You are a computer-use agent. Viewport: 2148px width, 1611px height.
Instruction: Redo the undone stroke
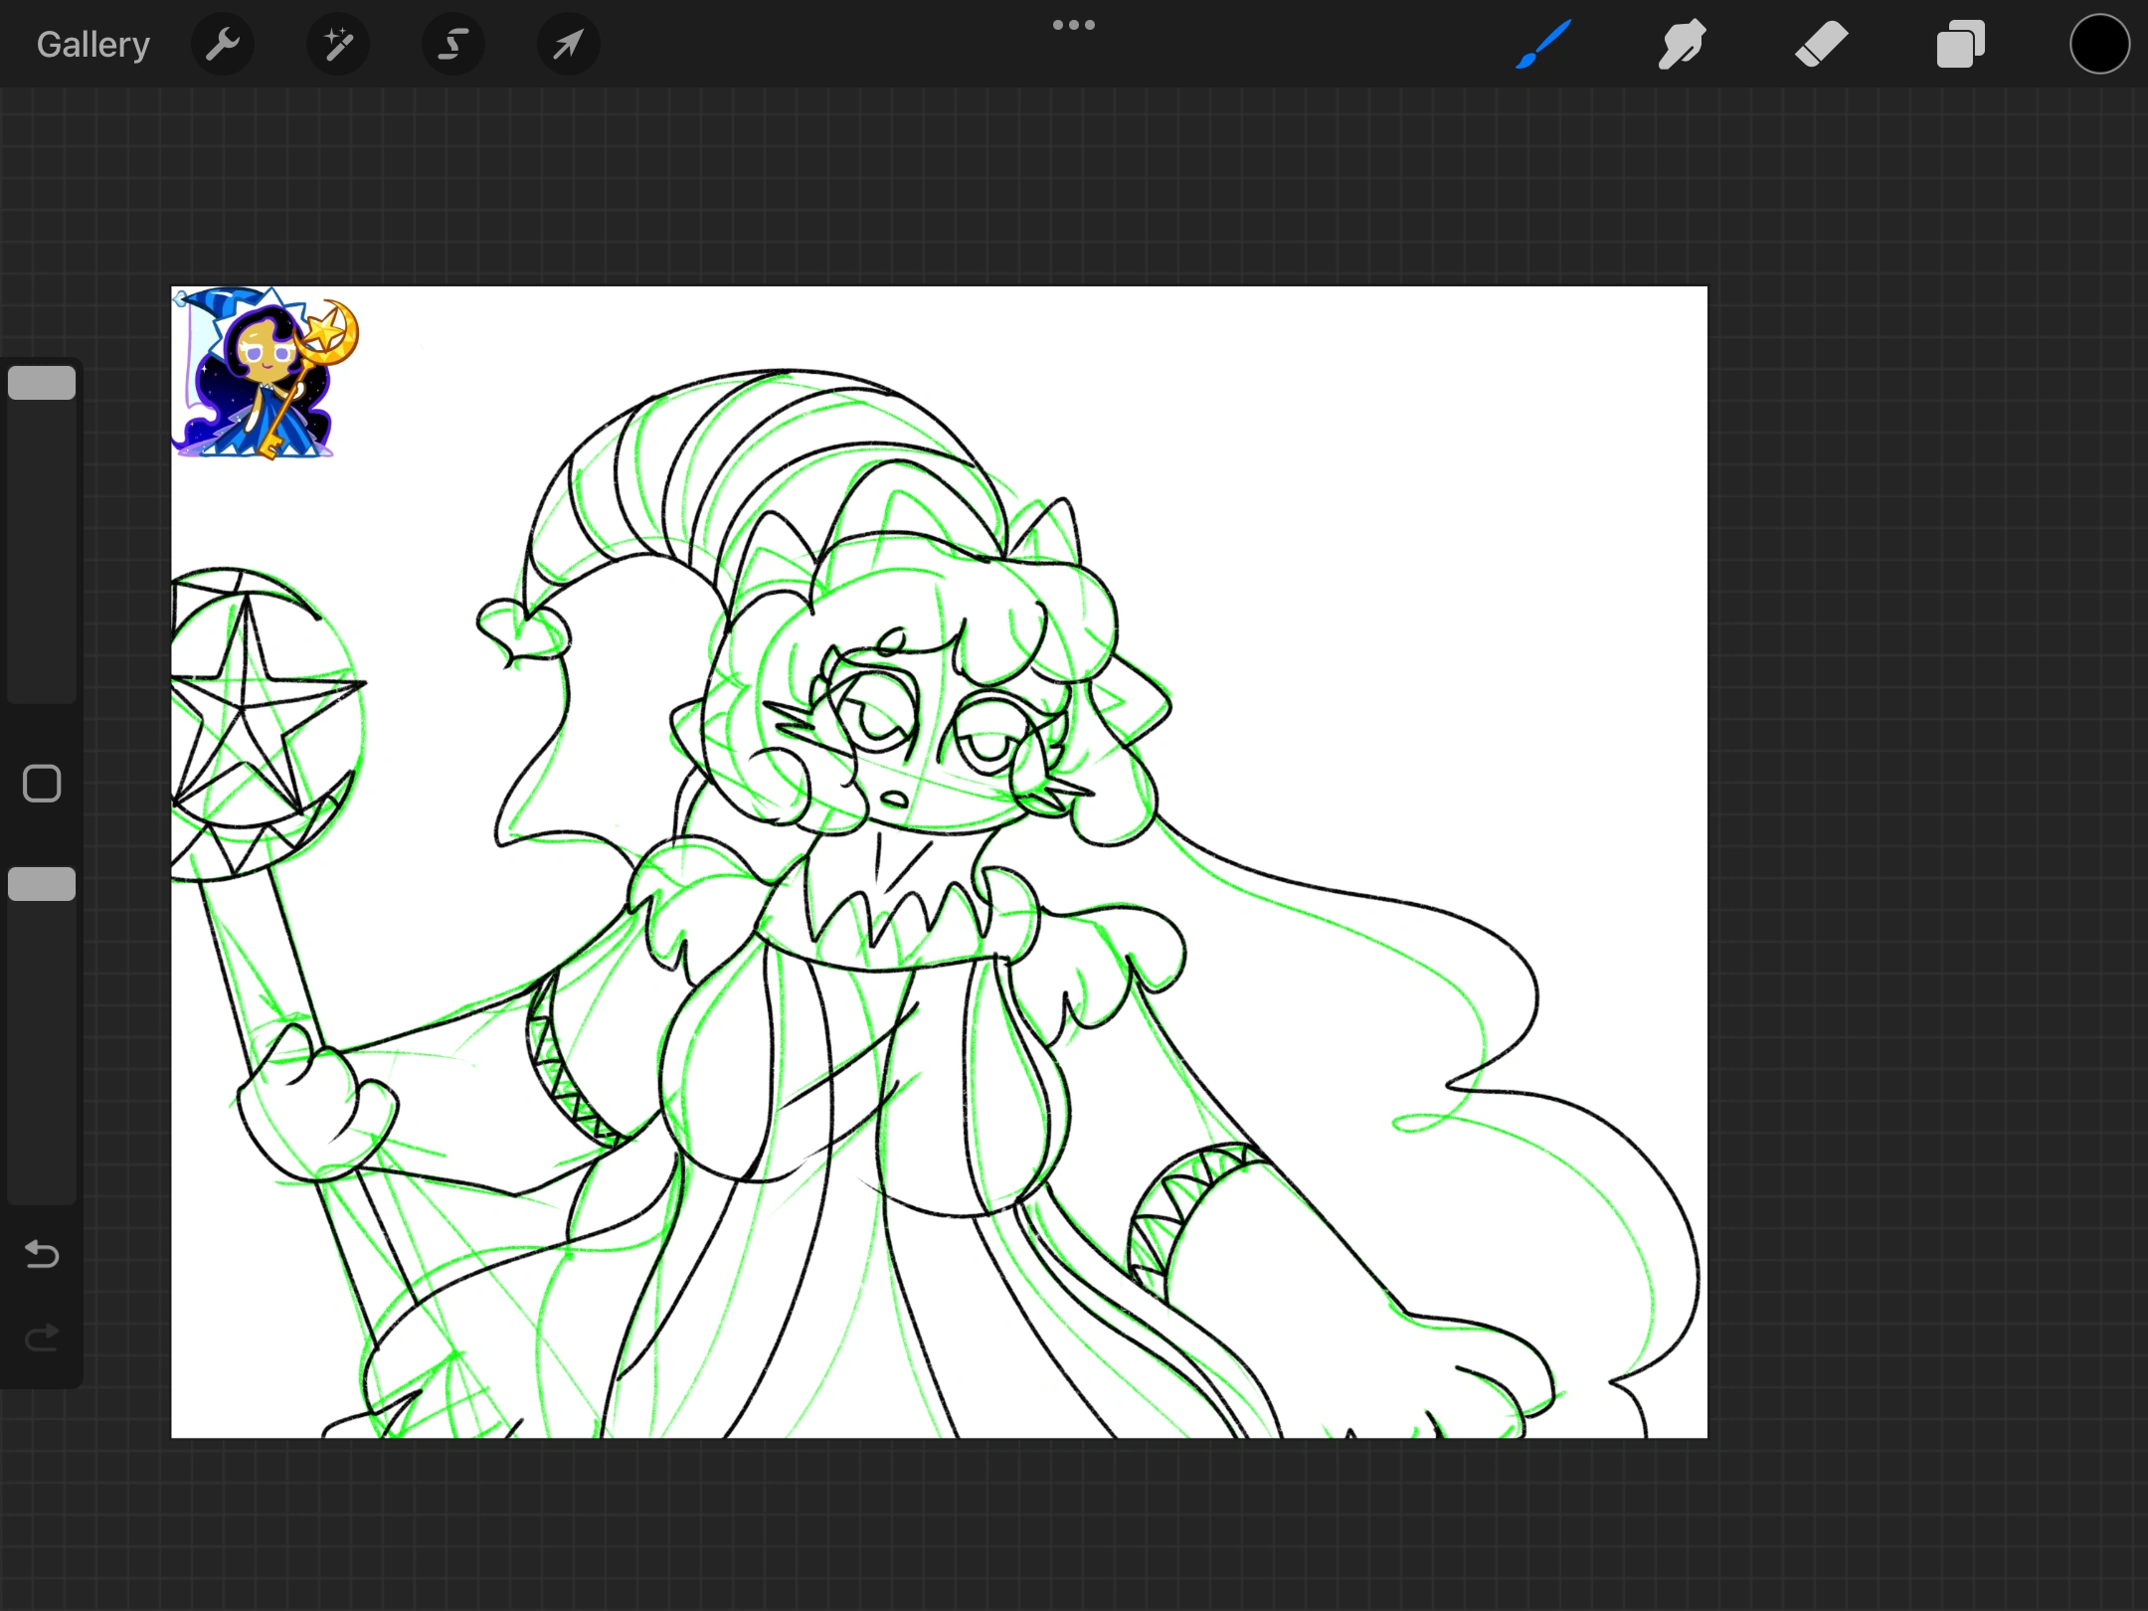pyautogui.click(x=42, y=1338)
